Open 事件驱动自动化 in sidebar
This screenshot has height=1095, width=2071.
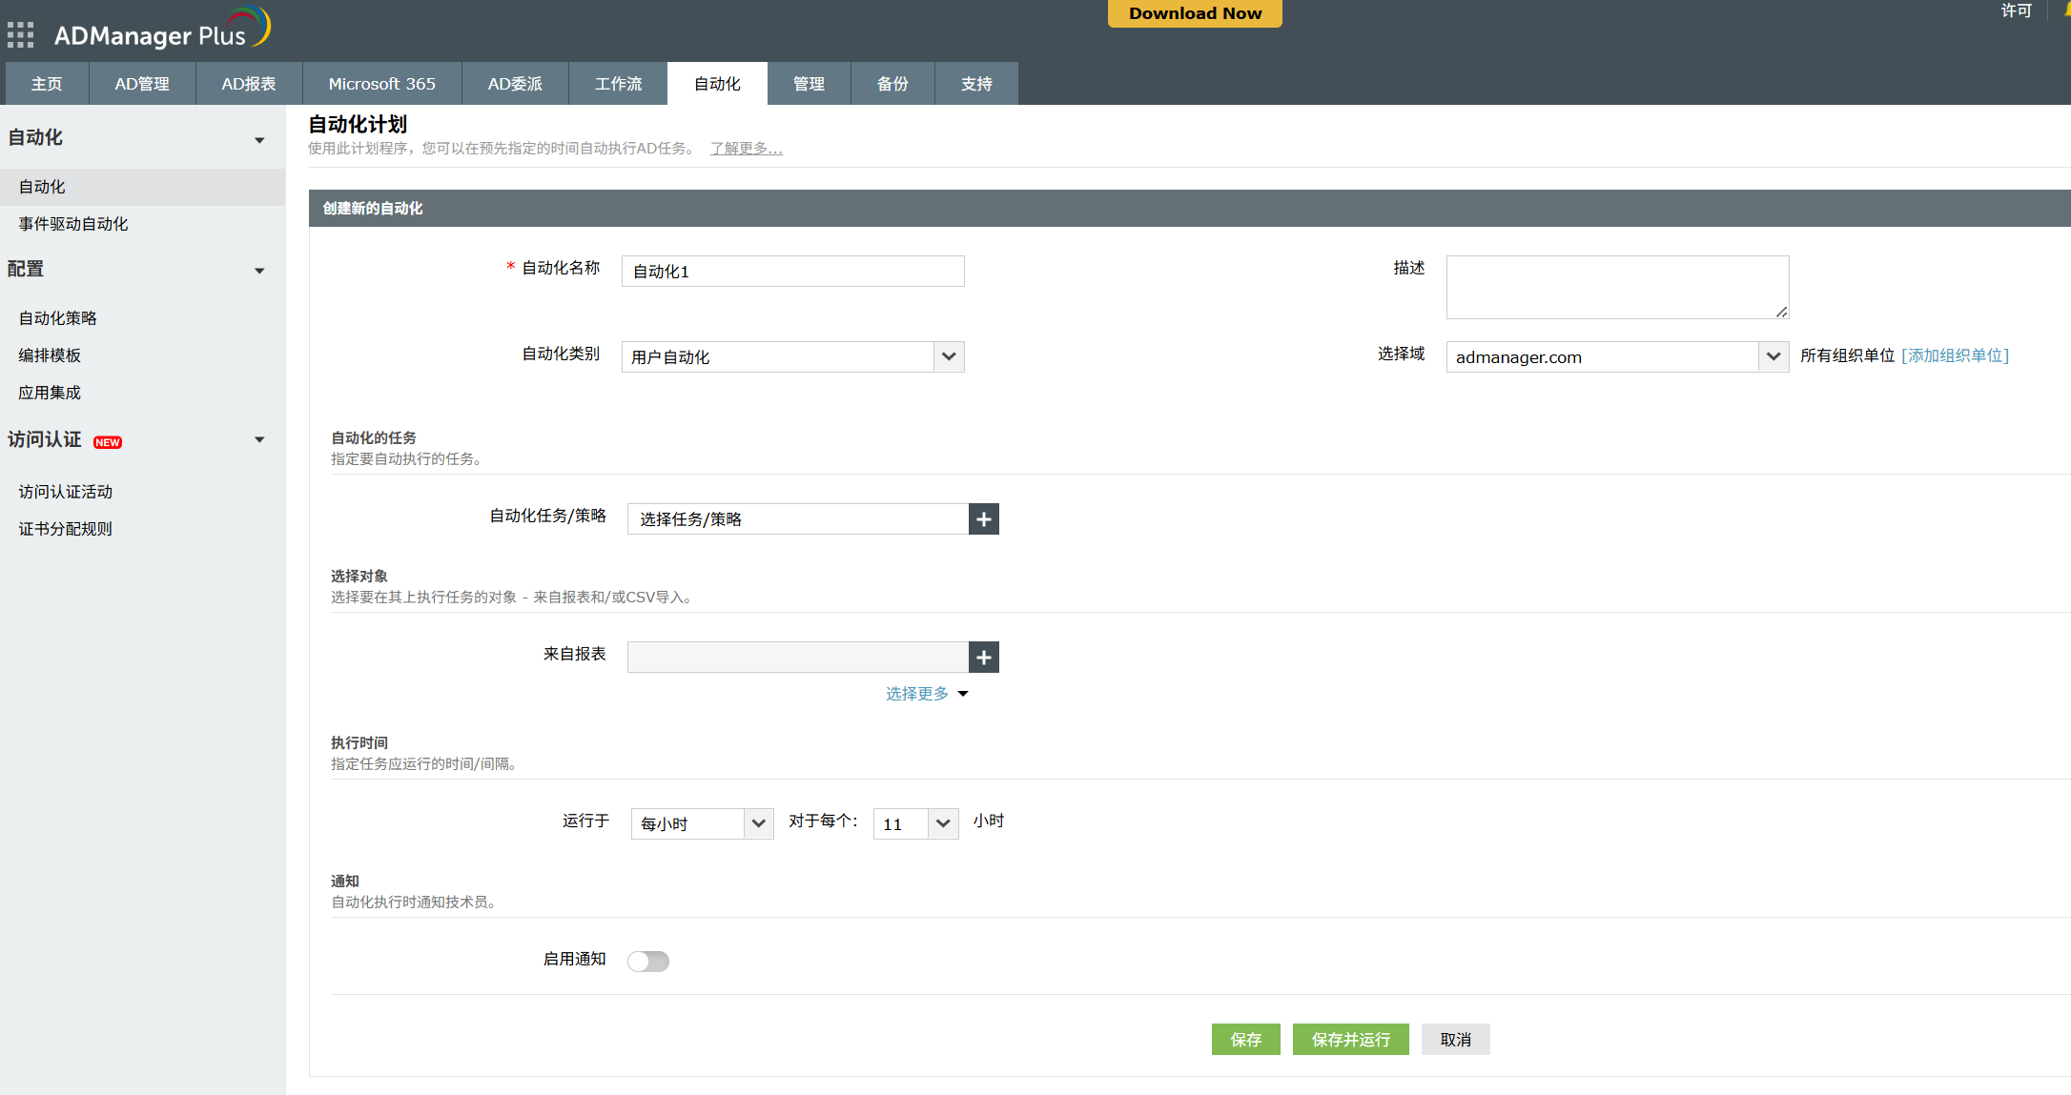point(73,224)
